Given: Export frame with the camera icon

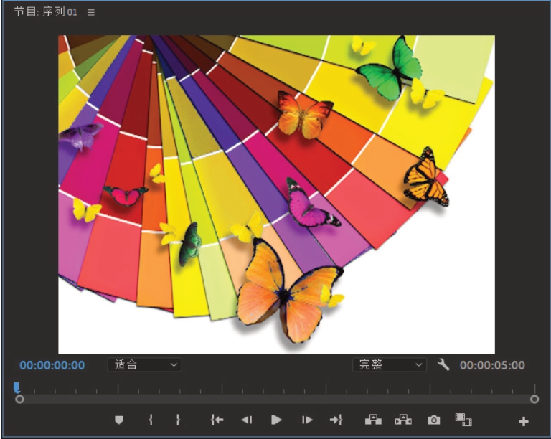Looking at the screenshot, I should 433,420.
